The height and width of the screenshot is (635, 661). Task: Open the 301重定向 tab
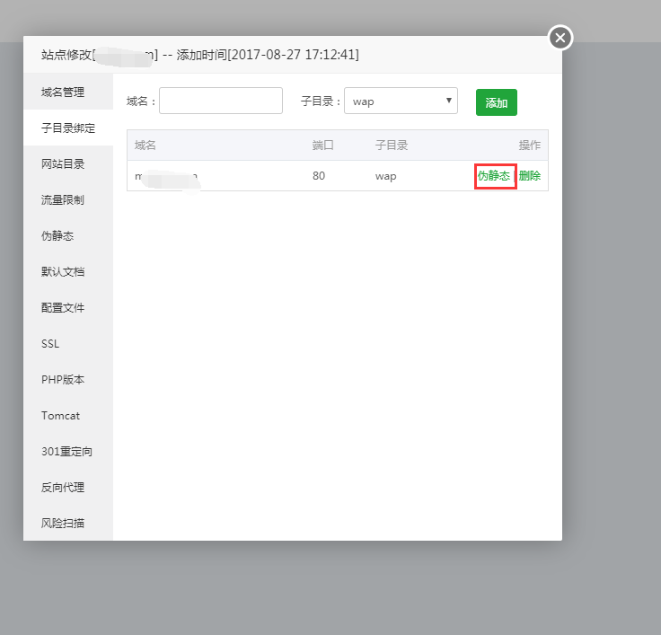[68, 451]
